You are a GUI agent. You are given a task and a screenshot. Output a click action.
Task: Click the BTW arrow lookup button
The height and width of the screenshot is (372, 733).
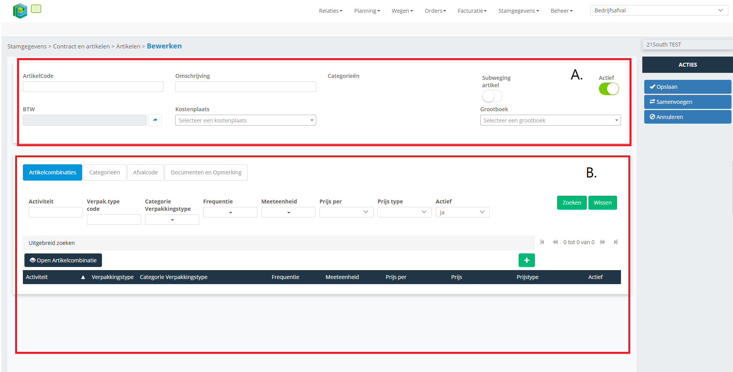155,120
